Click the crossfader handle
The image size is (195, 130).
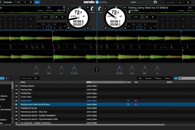(97, 69)
